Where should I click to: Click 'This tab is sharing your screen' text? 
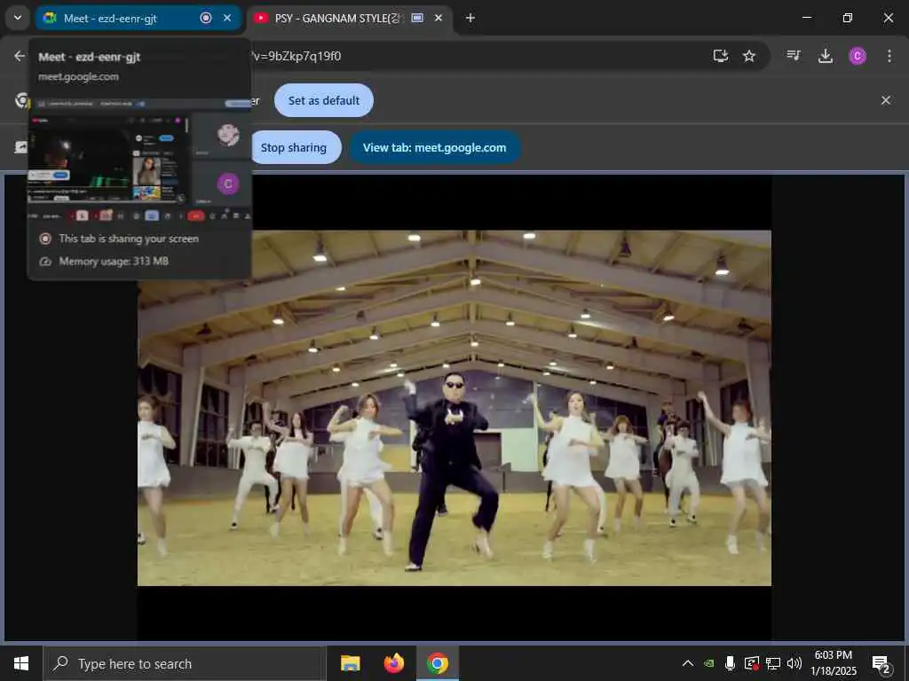(129, 239)
